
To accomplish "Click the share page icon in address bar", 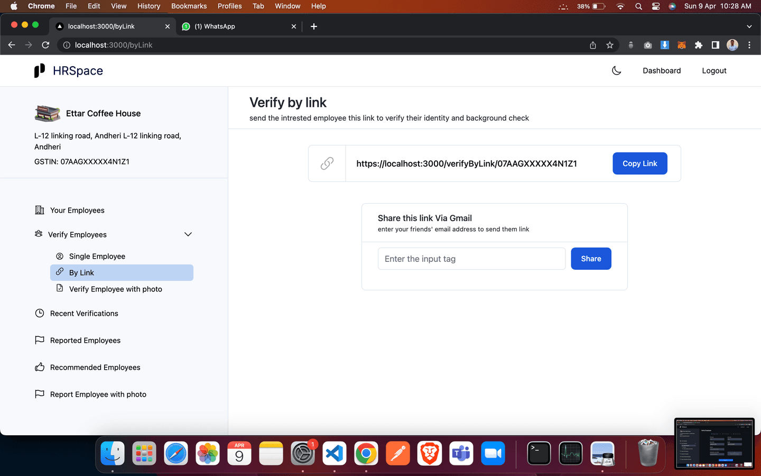I will (593, 45).
